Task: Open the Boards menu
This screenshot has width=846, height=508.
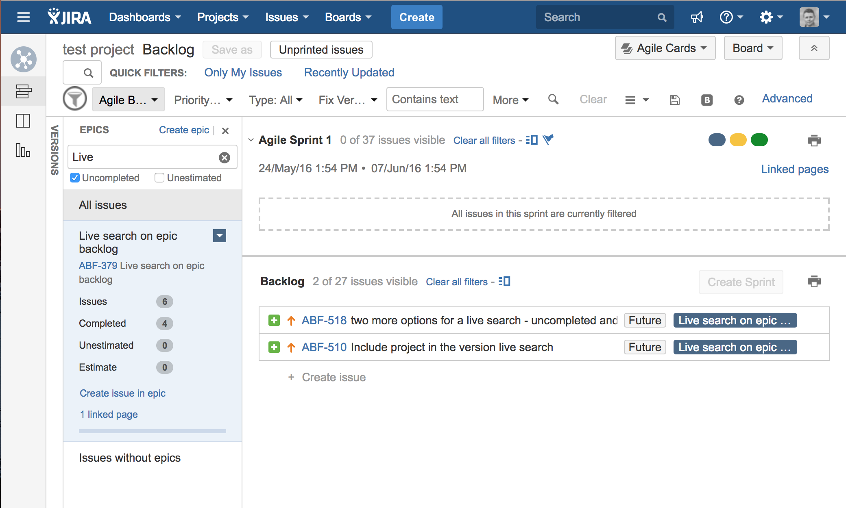Action: pyautogui.click(x=348, y=17)
